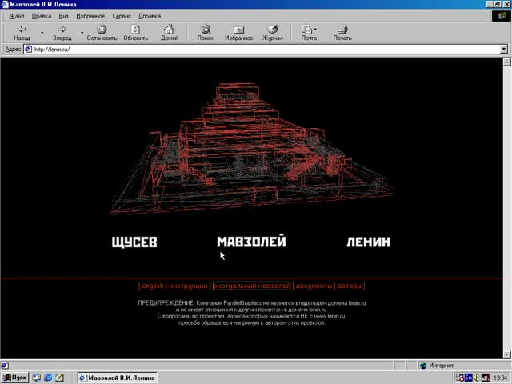Open the address bar dropdown list
The image size is (512, 384).
504,49
